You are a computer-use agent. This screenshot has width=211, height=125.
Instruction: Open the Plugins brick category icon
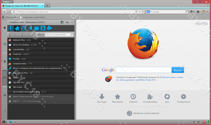tap(37, 28)
